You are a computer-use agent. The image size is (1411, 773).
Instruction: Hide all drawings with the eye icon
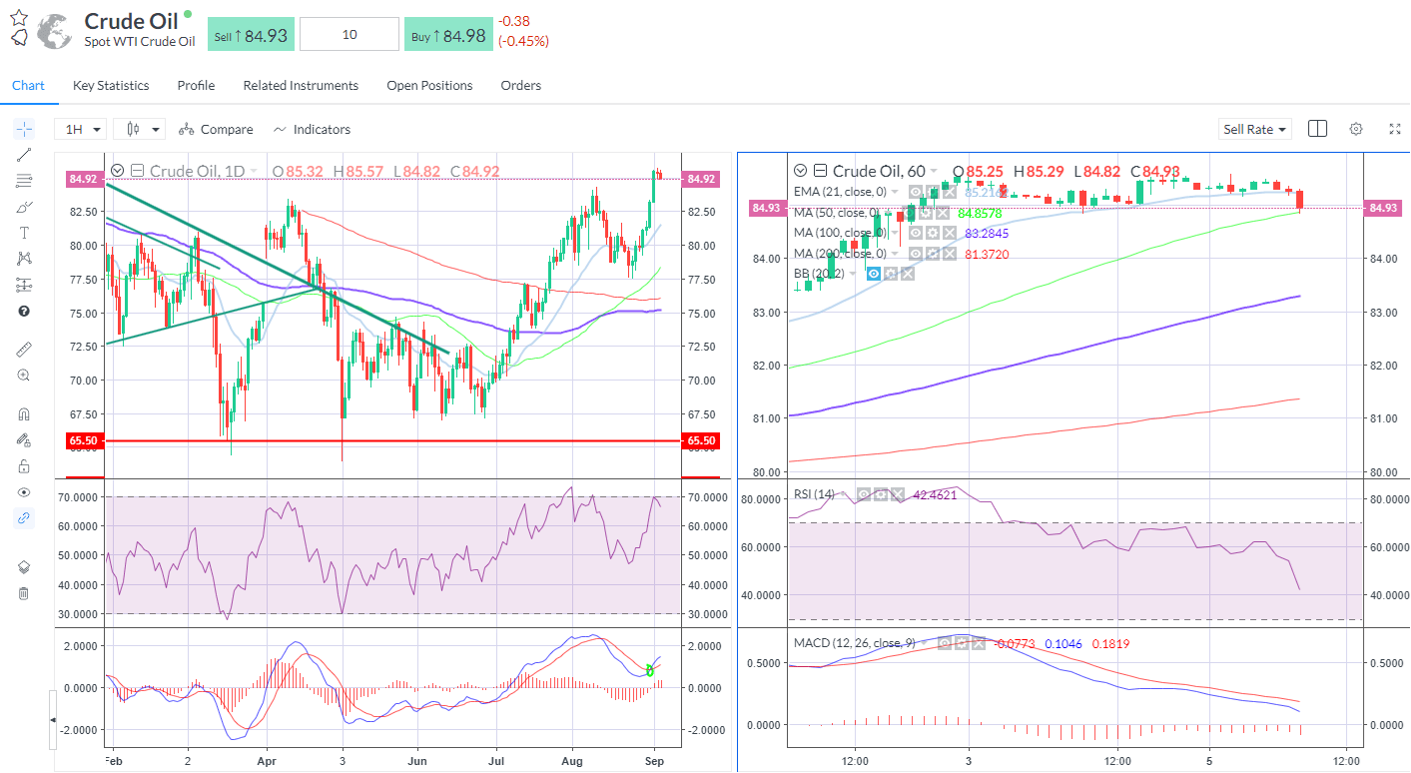click(24, 492)
